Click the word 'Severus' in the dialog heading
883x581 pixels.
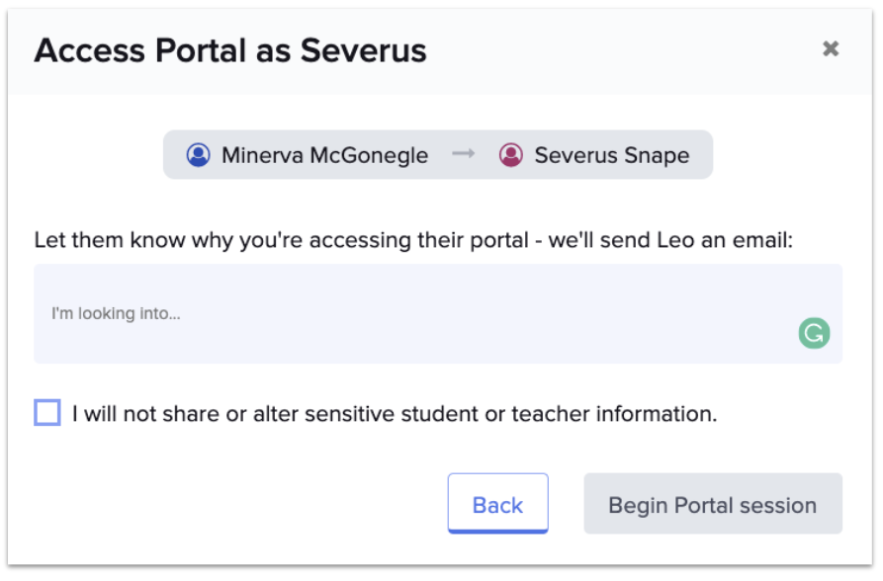(363, 49)
